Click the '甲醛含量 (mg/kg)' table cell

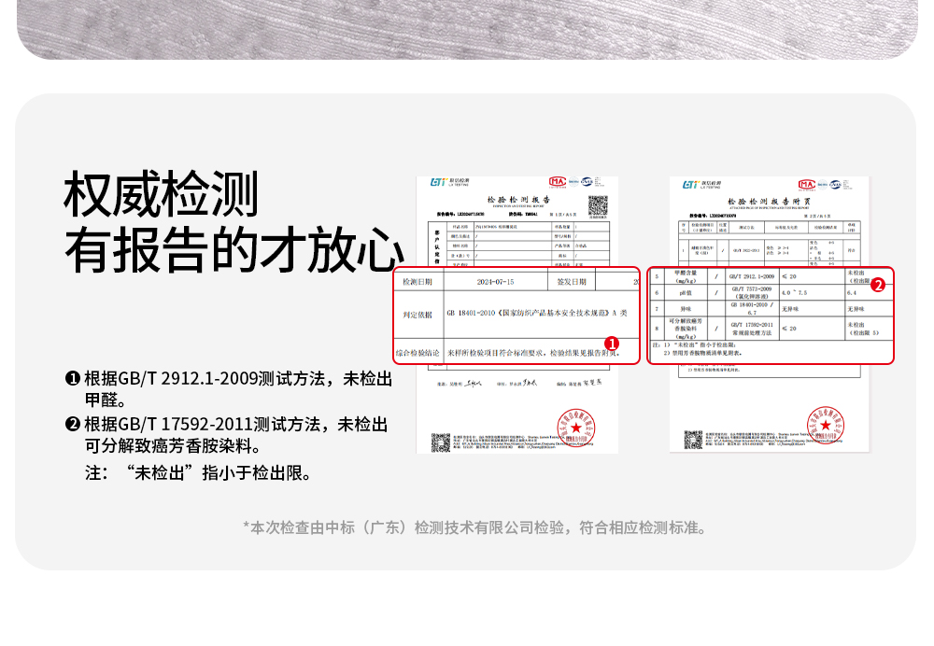[686, 276]
